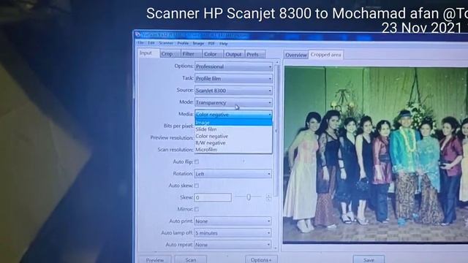This screenshot has height=263, width=468.
Task: Open the Mode dropdown showing Transparency
Action: pyautogui.click(x=233, y=102)
